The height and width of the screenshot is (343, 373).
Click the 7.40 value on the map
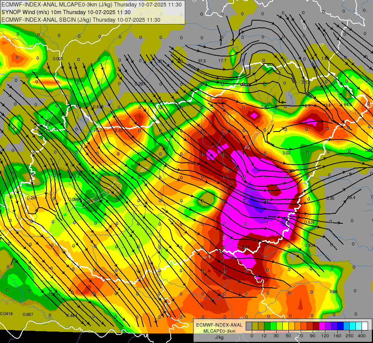point(265,107)
